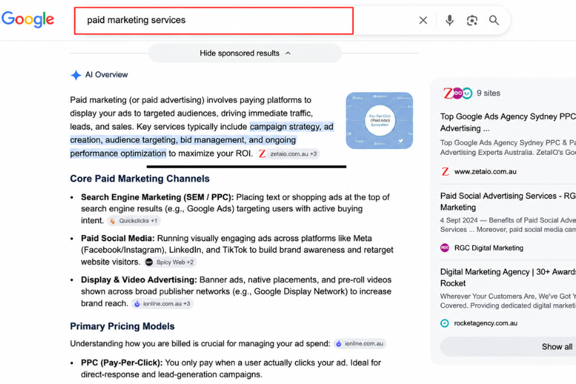Click the purple RGC favicon icon
Image resolution: width=576 pixels, height=384 pixels.
pos(445,248)
